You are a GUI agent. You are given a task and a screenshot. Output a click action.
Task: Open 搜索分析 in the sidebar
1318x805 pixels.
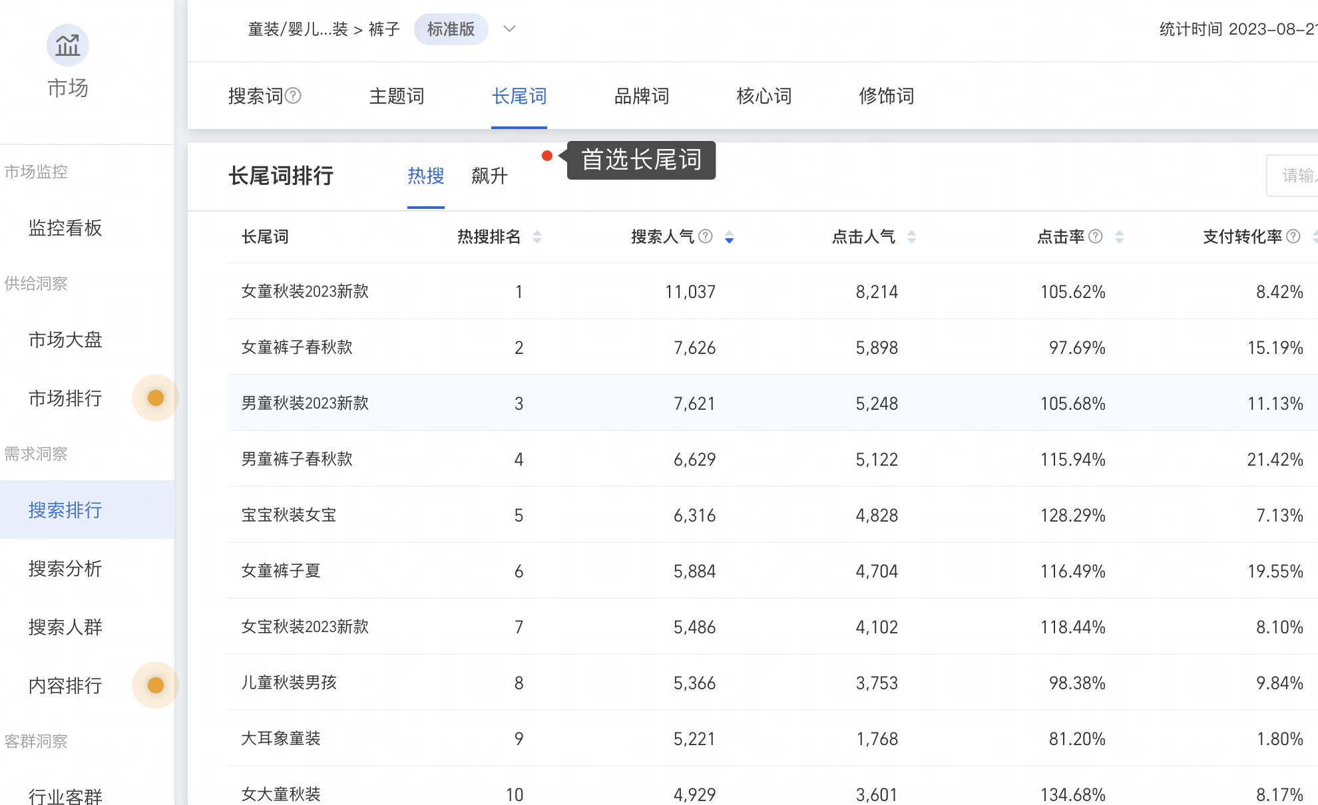point(65,568)
